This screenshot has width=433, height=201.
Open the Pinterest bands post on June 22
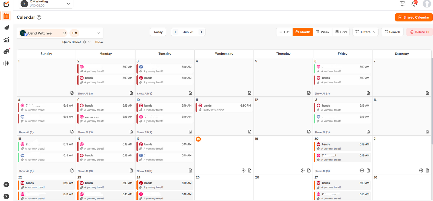46,185
